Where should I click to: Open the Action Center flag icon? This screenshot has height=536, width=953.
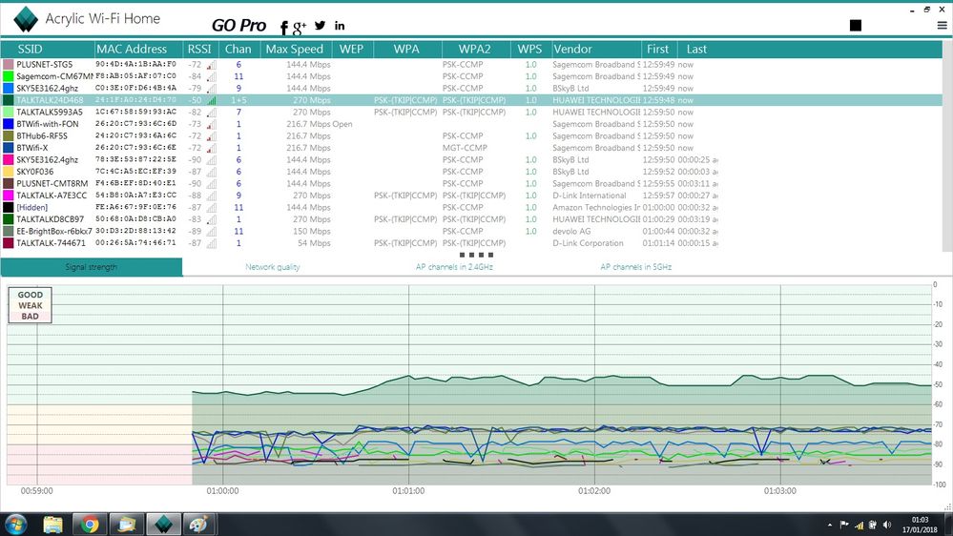click(844, 525)
